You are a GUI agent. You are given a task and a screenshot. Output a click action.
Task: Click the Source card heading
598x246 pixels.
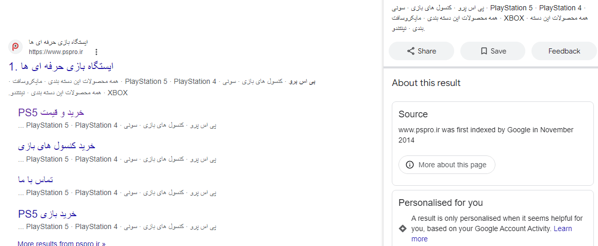(413, 114)
